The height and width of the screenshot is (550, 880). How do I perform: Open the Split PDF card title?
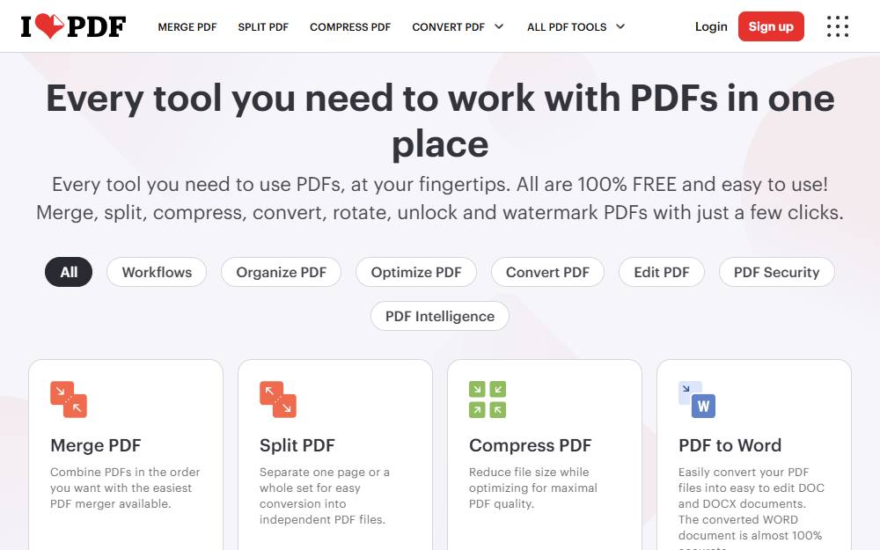coord(297,445)
